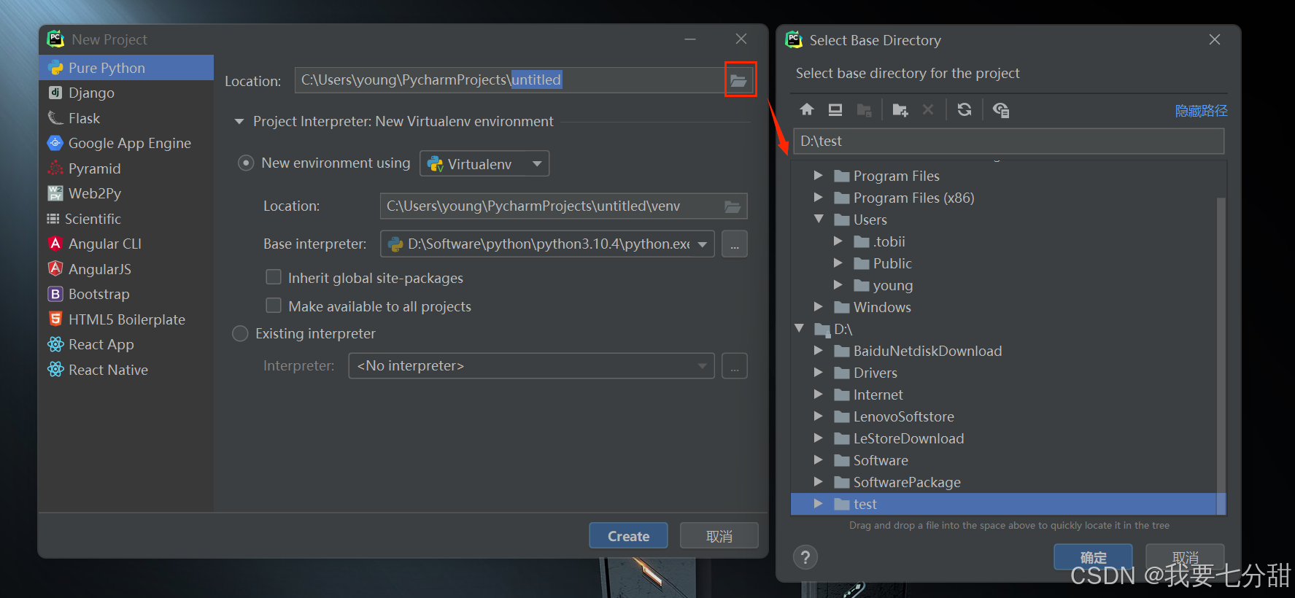Expand the young folder
The height and width of the screenshot is (598, 1295).
coord(838,285)
